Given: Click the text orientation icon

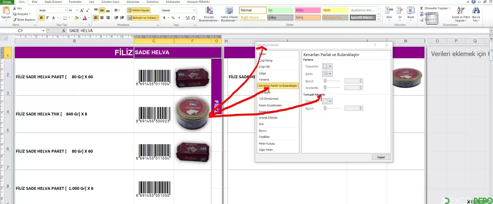Looking at the screenshot, I should pos(116,10).
